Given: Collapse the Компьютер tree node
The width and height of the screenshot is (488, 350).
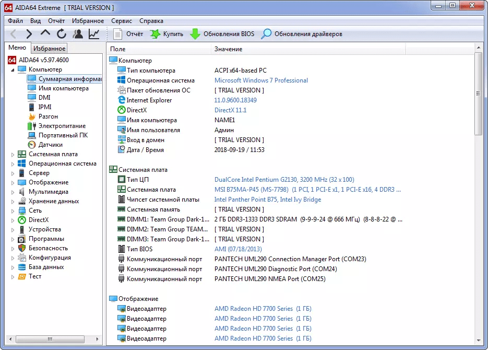Looking at the screenshot, I should [x=13, y=70].
